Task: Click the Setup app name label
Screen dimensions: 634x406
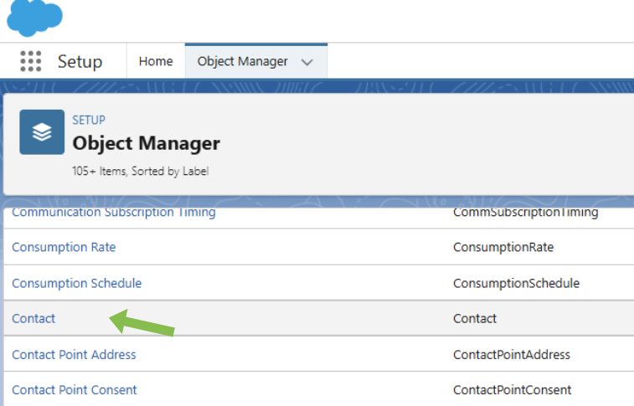Action: coord(80,62)
